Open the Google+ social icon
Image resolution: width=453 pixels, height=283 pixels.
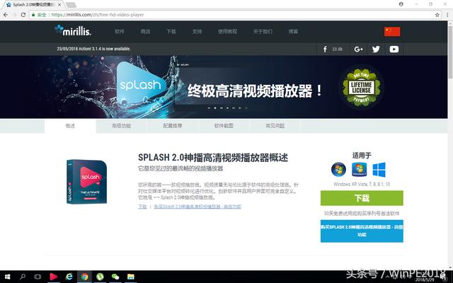[358, 49]
